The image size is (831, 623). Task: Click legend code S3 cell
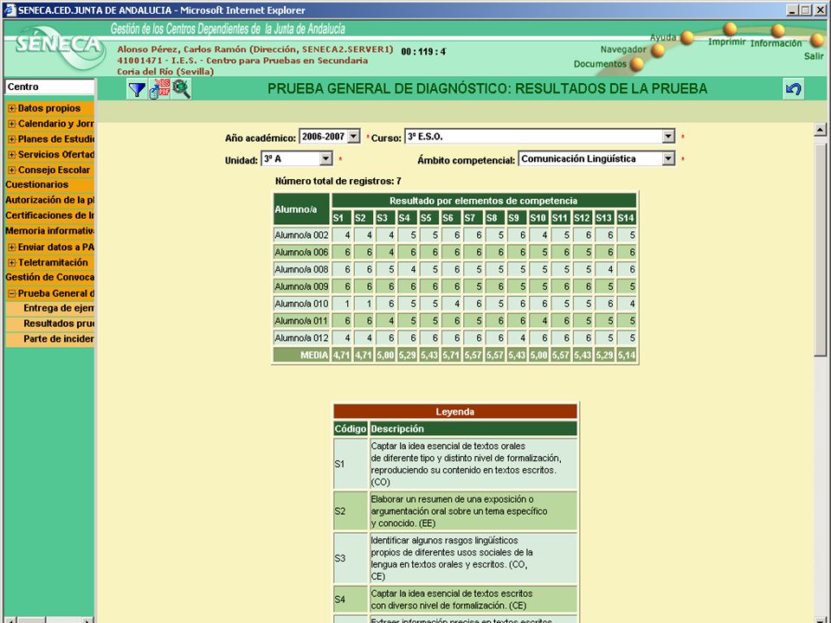coord(351,558)
